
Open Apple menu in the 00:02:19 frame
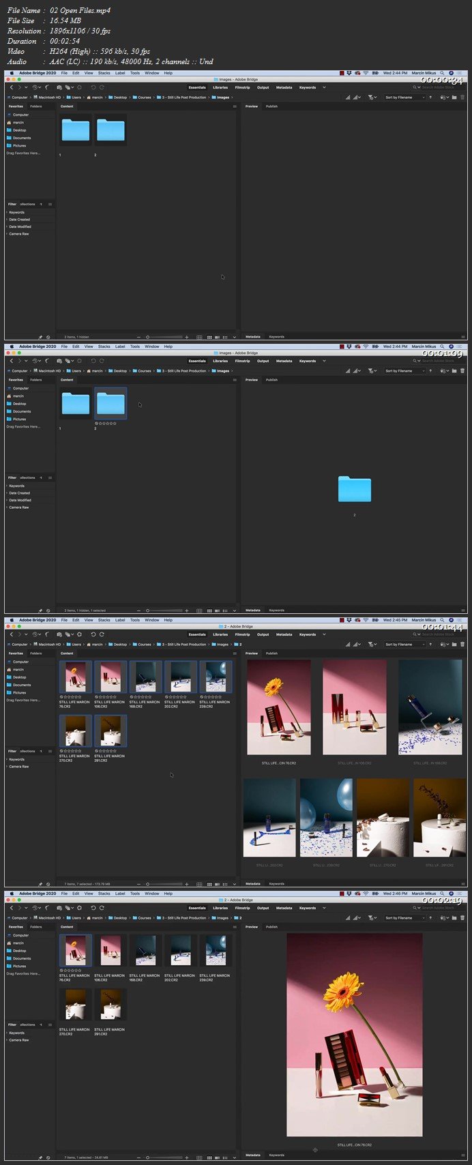(x=12, y=893)
